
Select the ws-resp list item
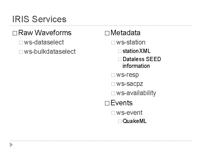click(127, 75)
